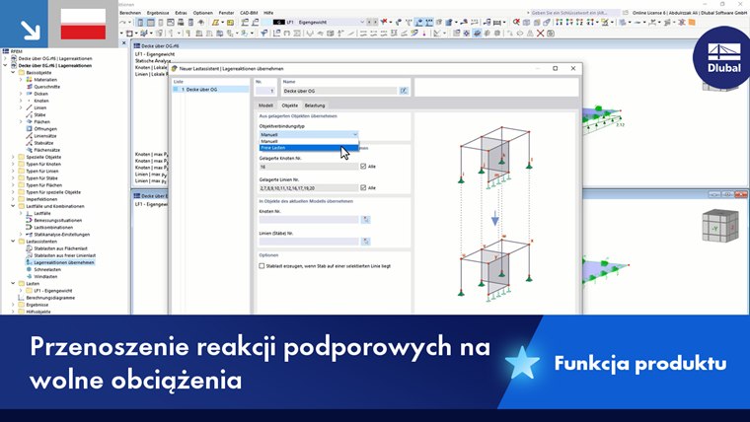Image resolution: width=750 pixels, height=422 pixels.
Task: Open the Objektverbindungstyp combo box
Action: [309, 134]
